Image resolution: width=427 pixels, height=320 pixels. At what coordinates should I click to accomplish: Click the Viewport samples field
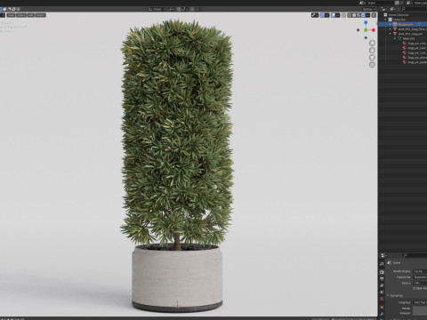click(420, 313)
